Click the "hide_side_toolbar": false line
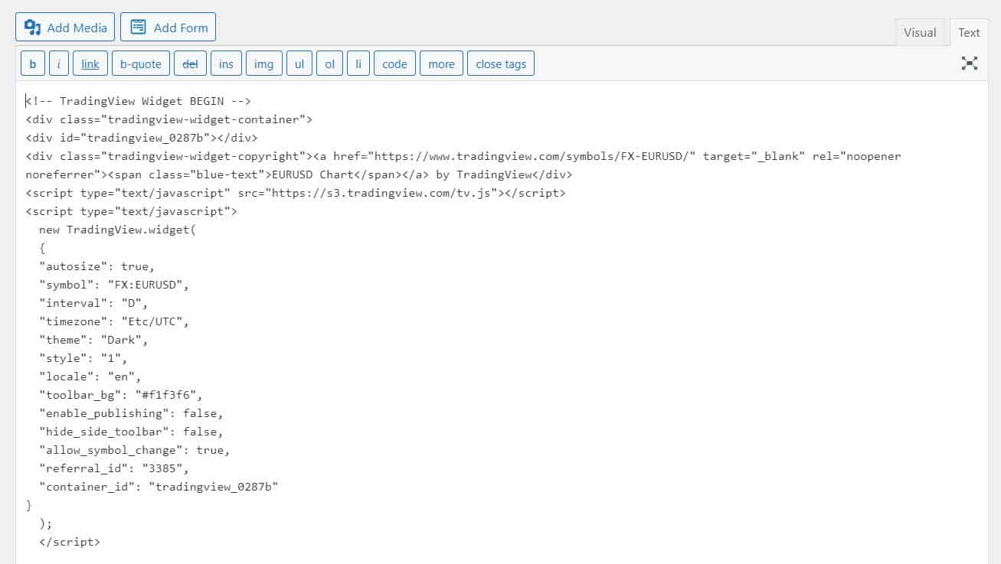This screenshot has width=1001, height=564. pos(131,432)
